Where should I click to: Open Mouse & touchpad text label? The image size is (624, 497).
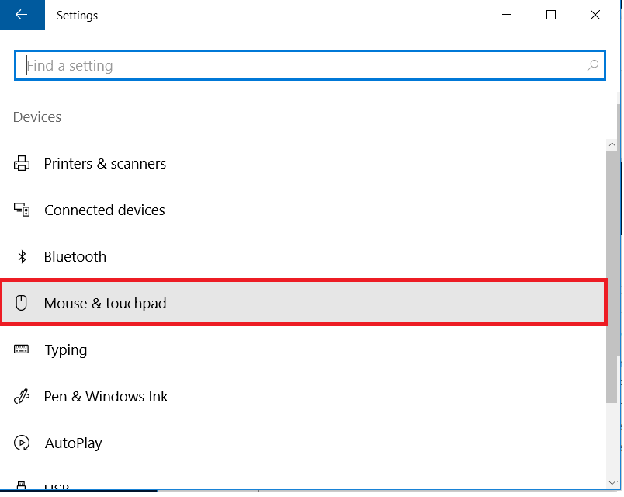pyautogui.click(x=105, y=304)
